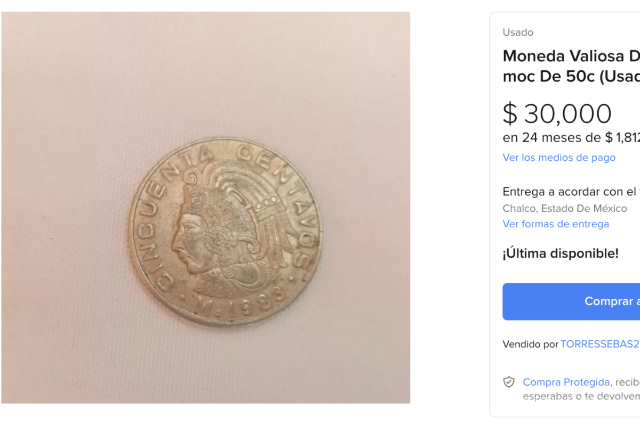
Task: Click the Comprar call-to-action label
Action: pyautogui.click(x=611, y=301)
